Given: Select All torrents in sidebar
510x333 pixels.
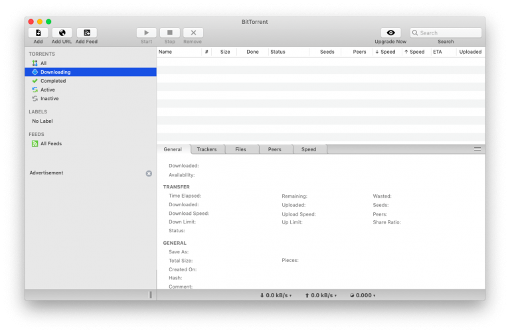Looking at the screenshot, I should 90,63.
